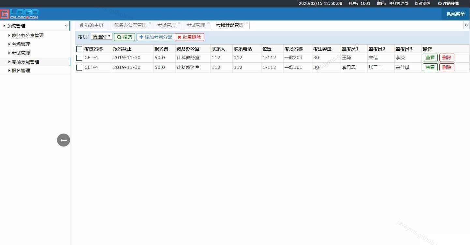The width and height of the screenshot is (470, 245).
Task: Click the double-chevron icon at the tab bar's right edge
Action: tap(466, 24)
